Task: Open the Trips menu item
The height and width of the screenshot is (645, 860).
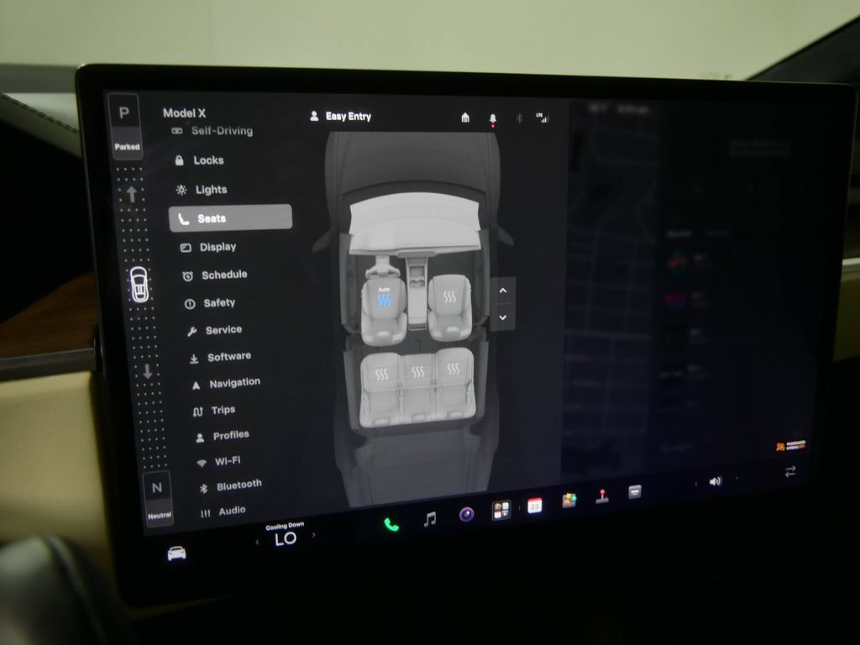Action: (x=214, y=410)
